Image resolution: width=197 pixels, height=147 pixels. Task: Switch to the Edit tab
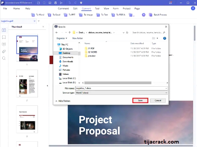tap(76, 8)
